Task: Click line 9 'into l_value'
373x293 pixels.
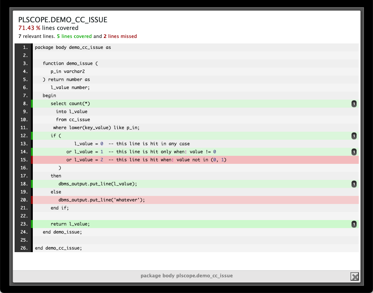Action: 72,112
